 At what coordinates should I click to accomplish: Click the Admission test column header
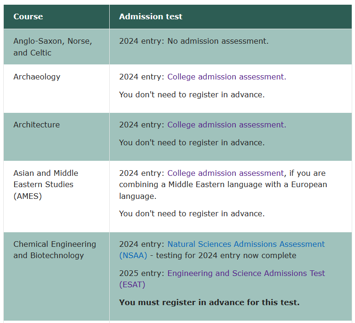[x=231, y=17]
